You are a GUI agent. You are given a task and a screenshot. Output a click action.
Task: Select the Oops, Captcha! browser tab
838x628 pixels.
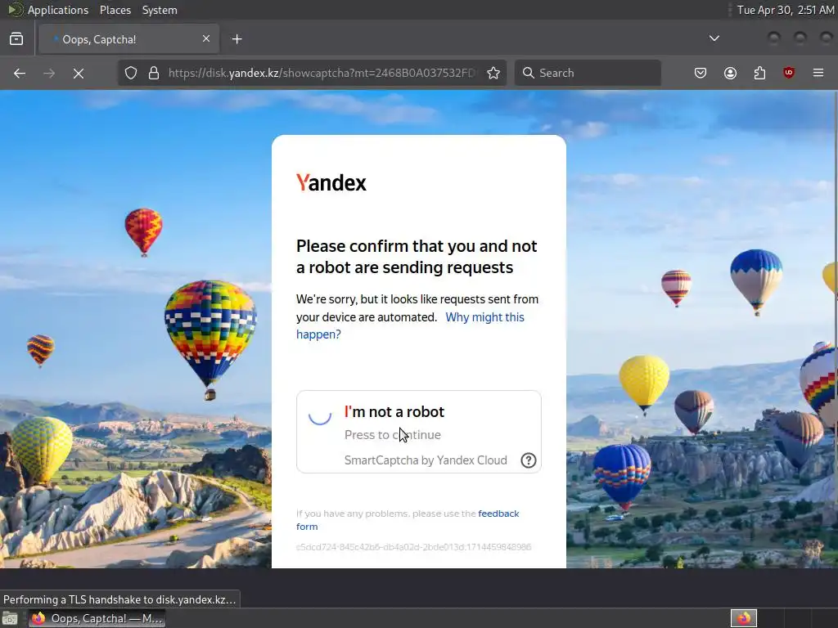click(128, 39)
